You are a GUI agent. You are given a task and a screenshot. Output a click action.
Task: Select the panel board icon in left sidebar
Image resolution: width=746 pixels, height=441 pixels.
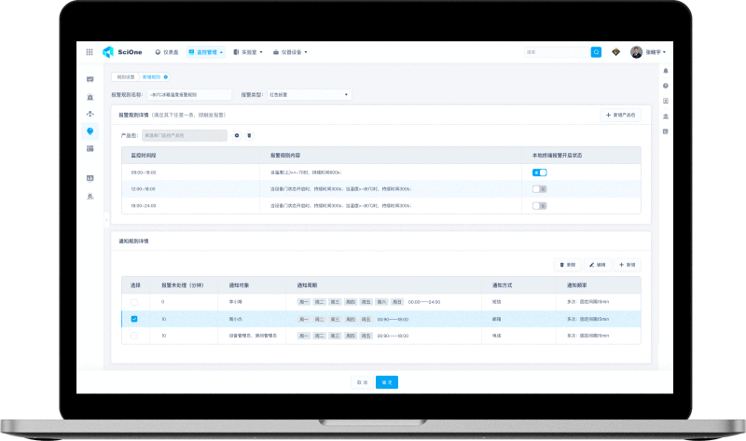[90, 178]
